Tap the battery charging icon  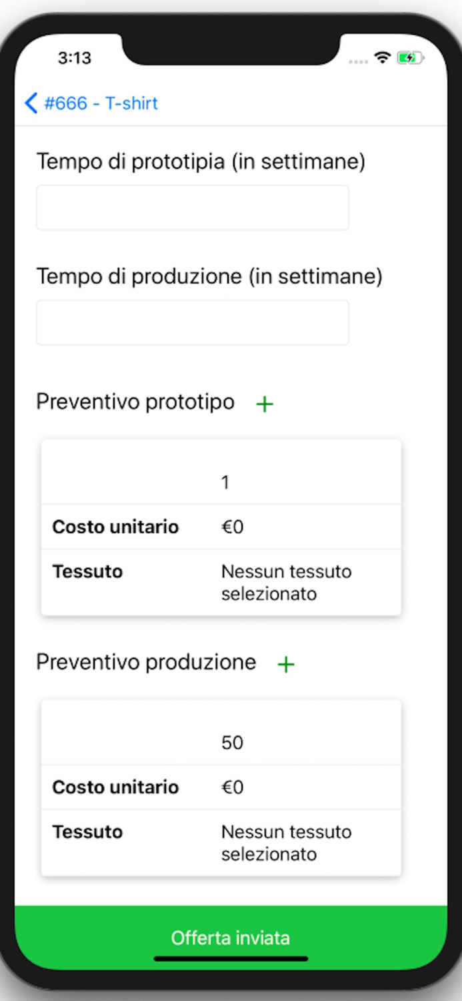[x=411, y=58]
